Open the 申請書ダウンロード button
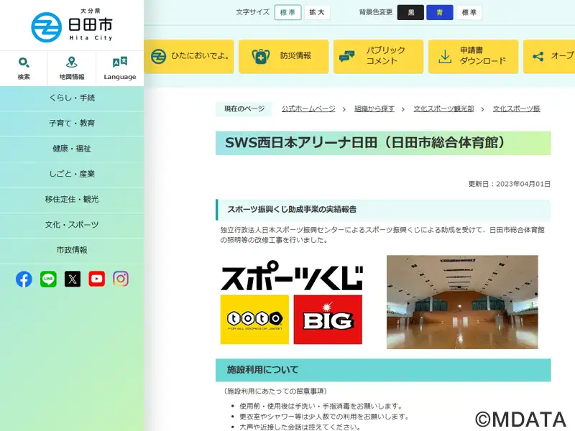Screen dimensions: 575x431 click(474, 57)
